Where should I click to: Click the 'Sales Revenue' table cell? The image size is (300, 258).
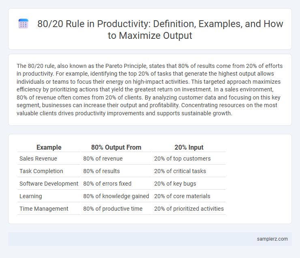pyautogui.click(x=49, y=159)
